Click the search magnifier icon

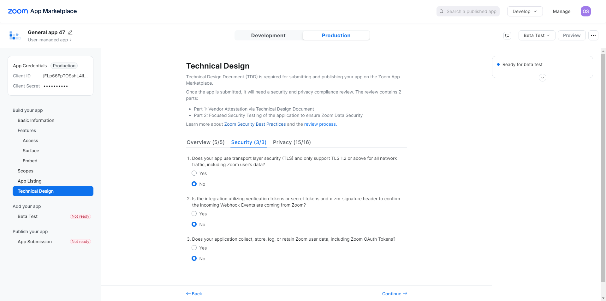tap(442, 11)
